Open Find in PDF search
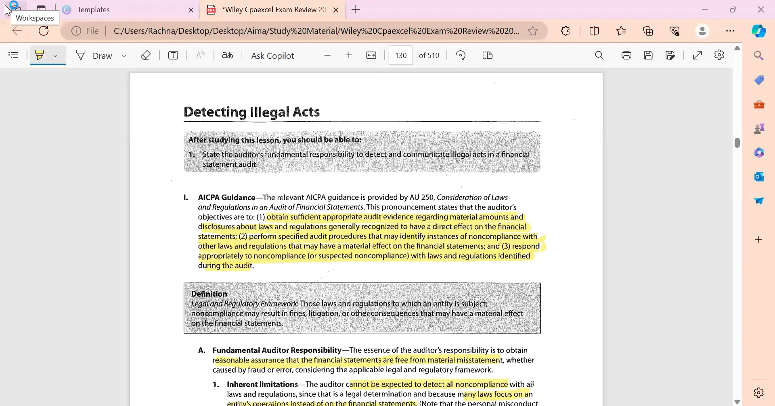 (599, 55)
